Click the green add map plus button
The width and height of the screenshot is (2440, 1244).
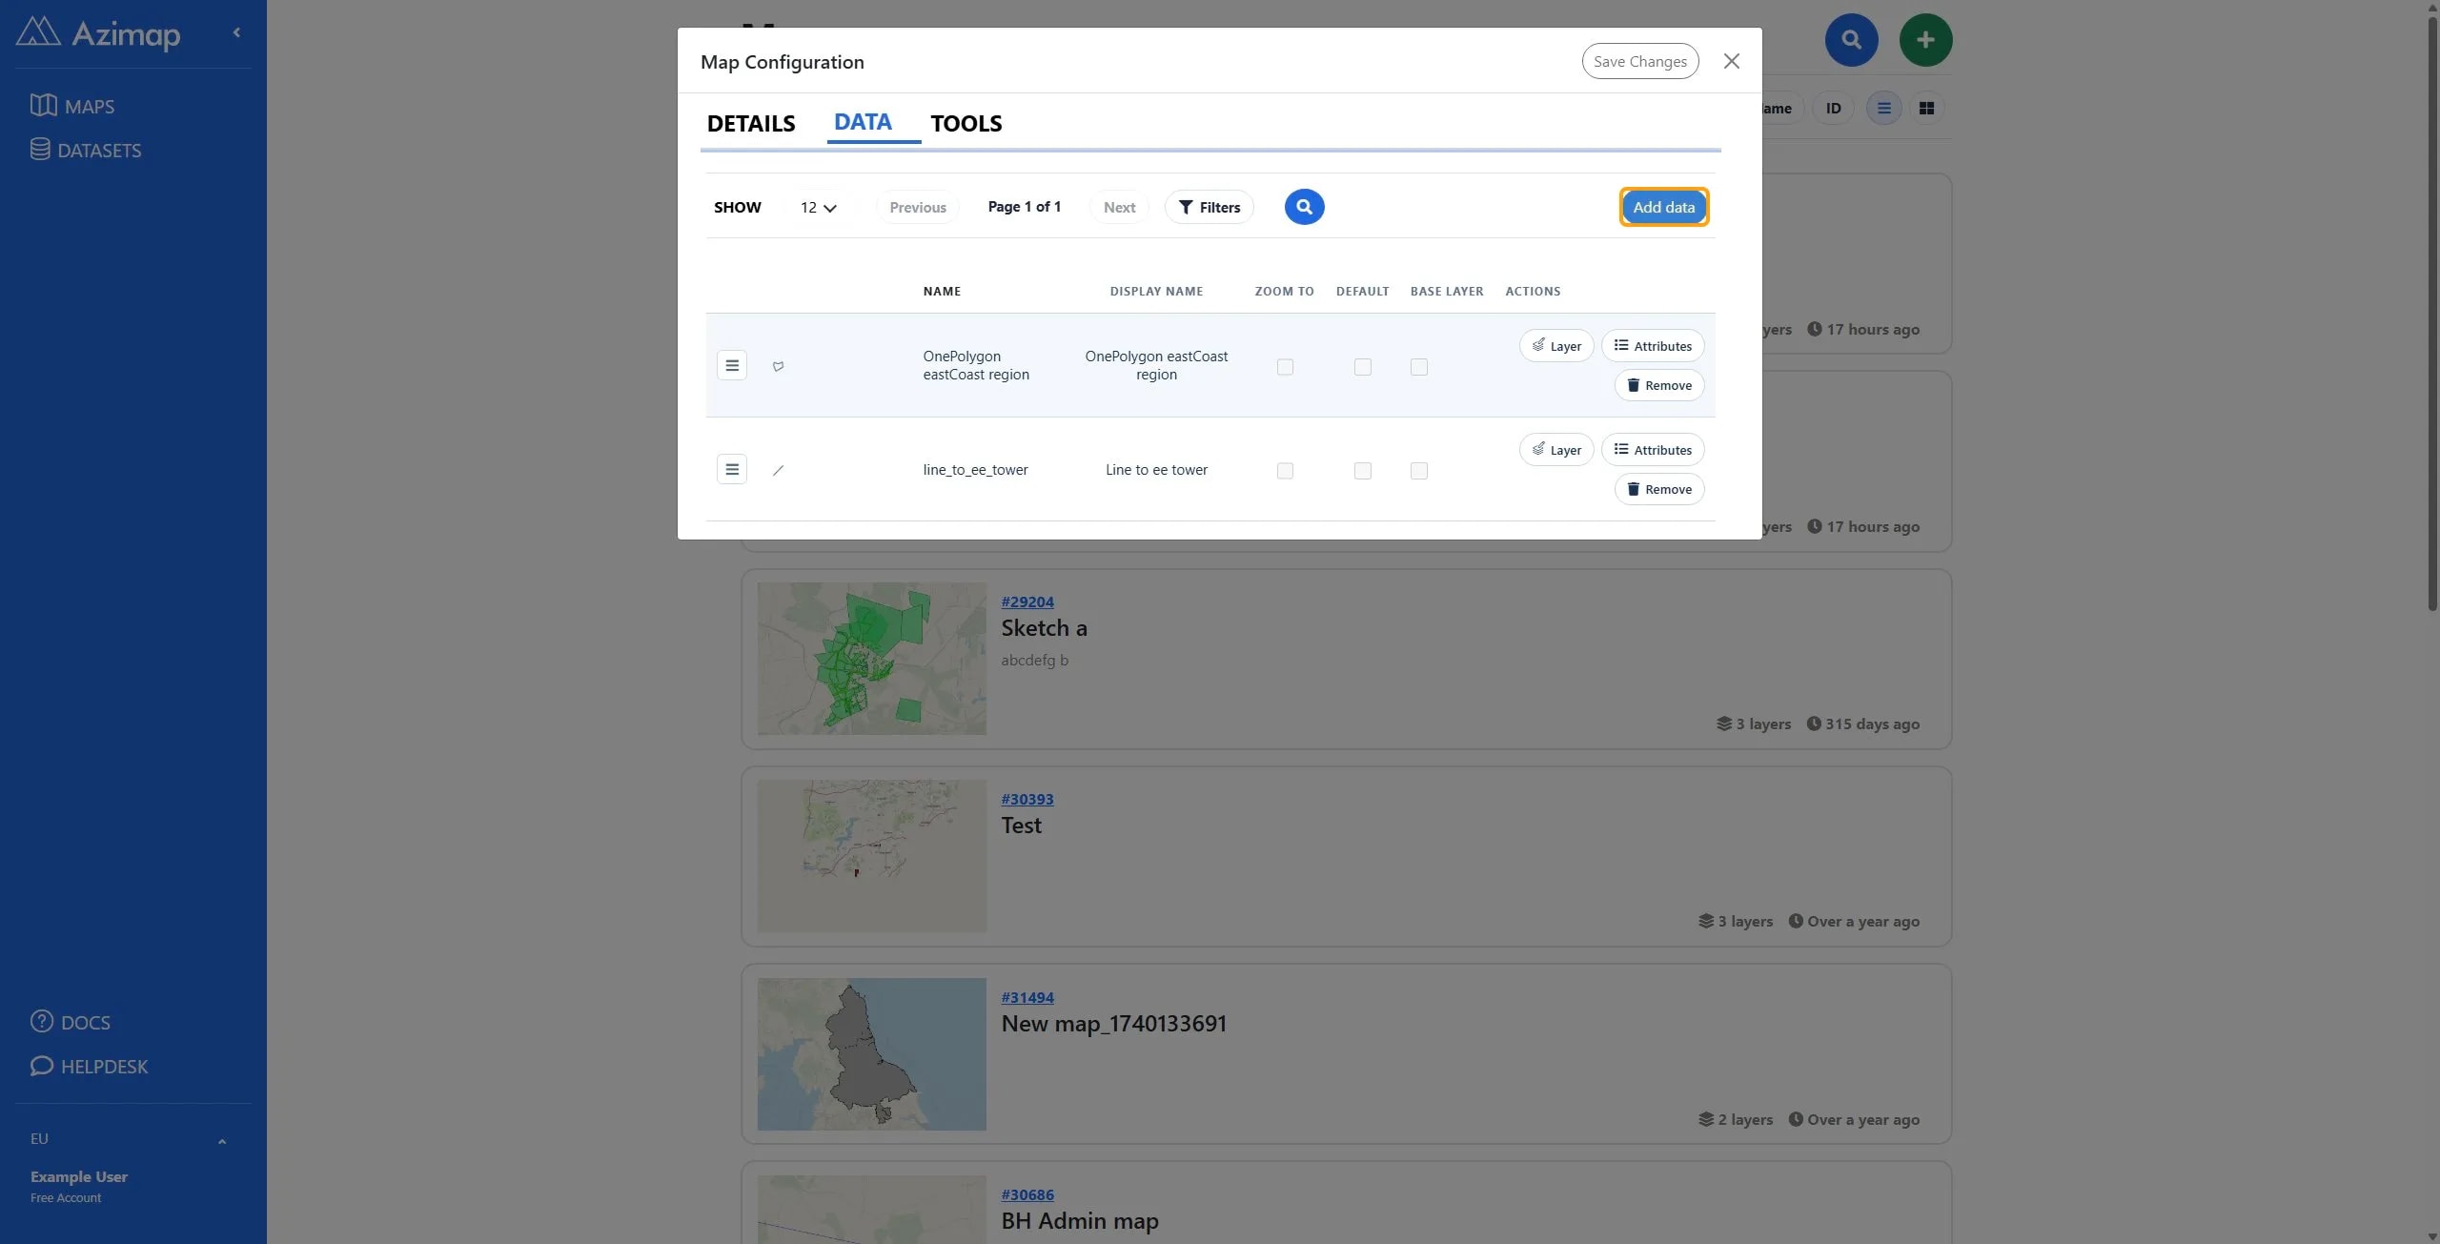(1925, 40)
